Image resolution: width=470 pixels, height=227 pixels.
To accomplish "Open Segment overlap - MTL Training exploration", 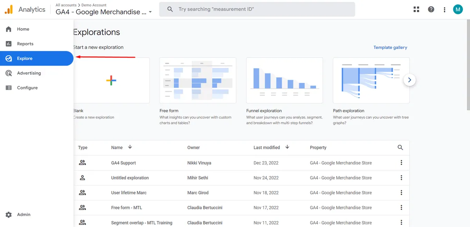I will click(x=142, y=223).
